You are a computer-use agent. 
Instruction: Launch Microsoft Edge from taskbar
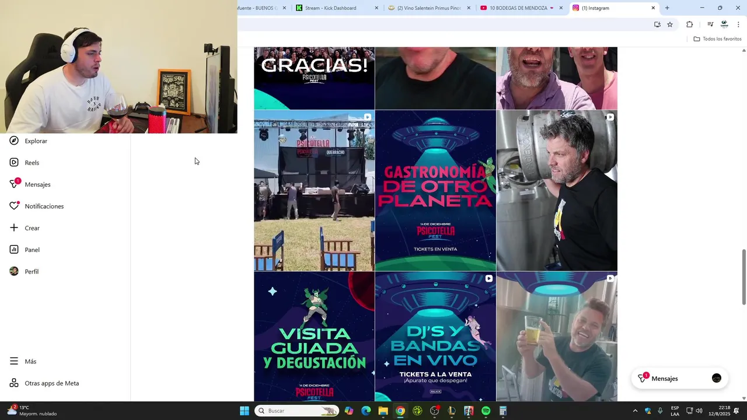(x=366, y=411)
